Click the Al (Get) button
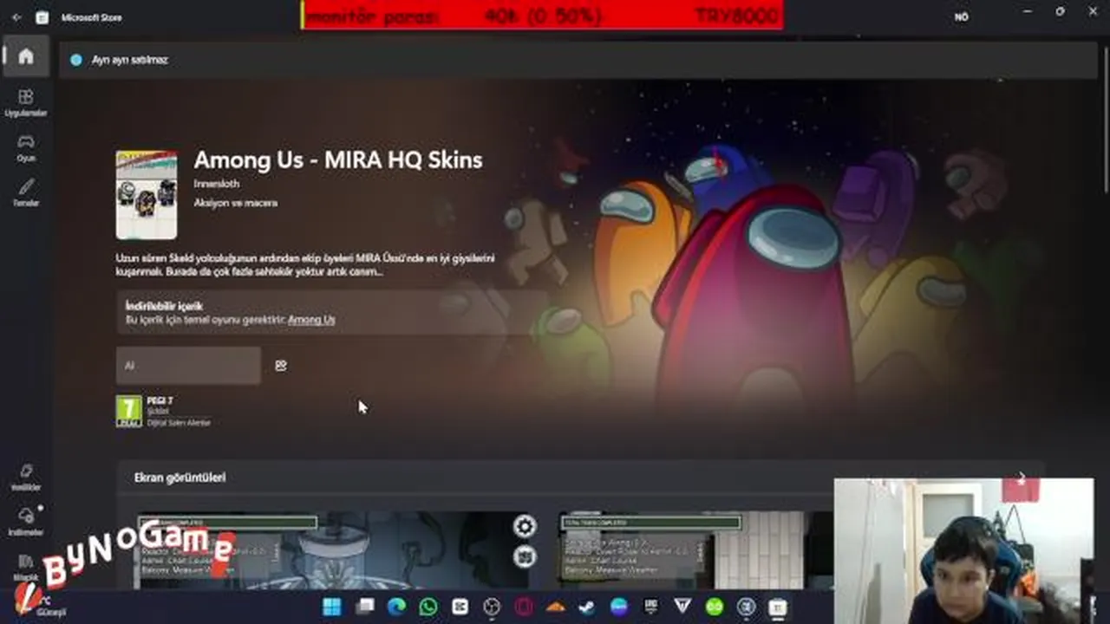 click(188, 366)
